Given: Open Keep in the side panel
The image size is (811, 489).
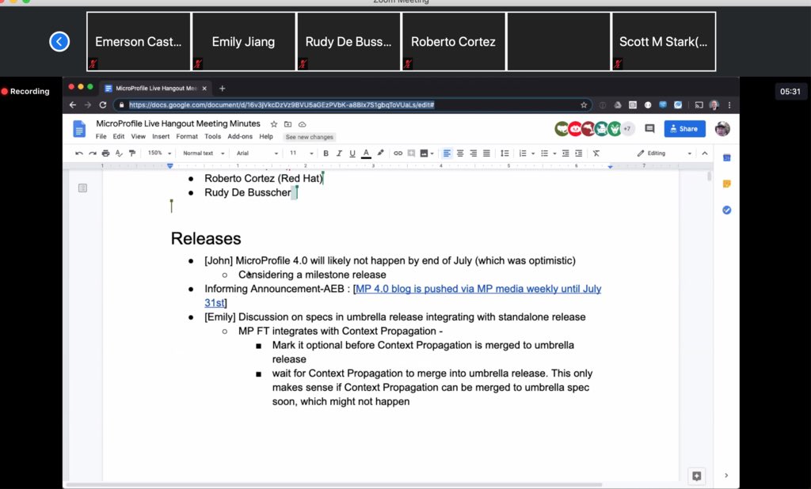Looking at the screenshot, I should point(727,184).
